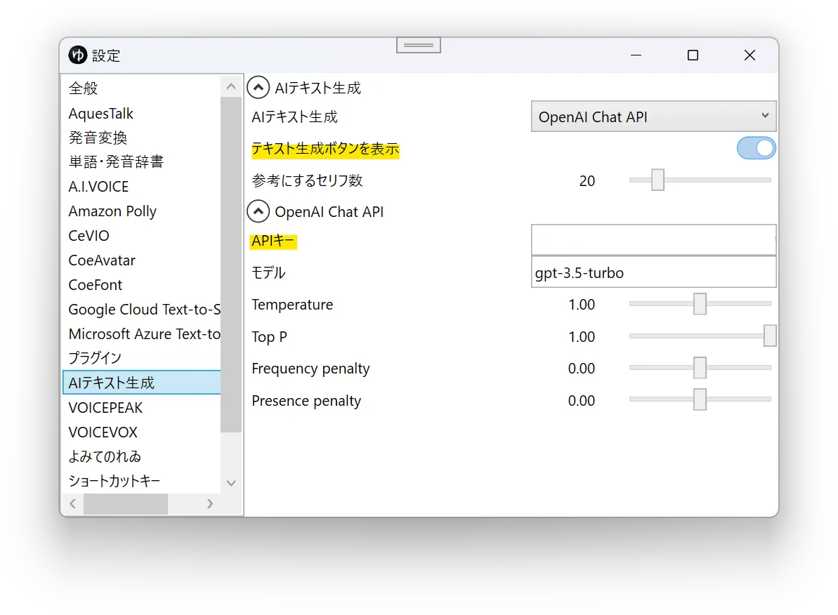Click the ゆ app icon in title bar

click(x=77, y=55)
